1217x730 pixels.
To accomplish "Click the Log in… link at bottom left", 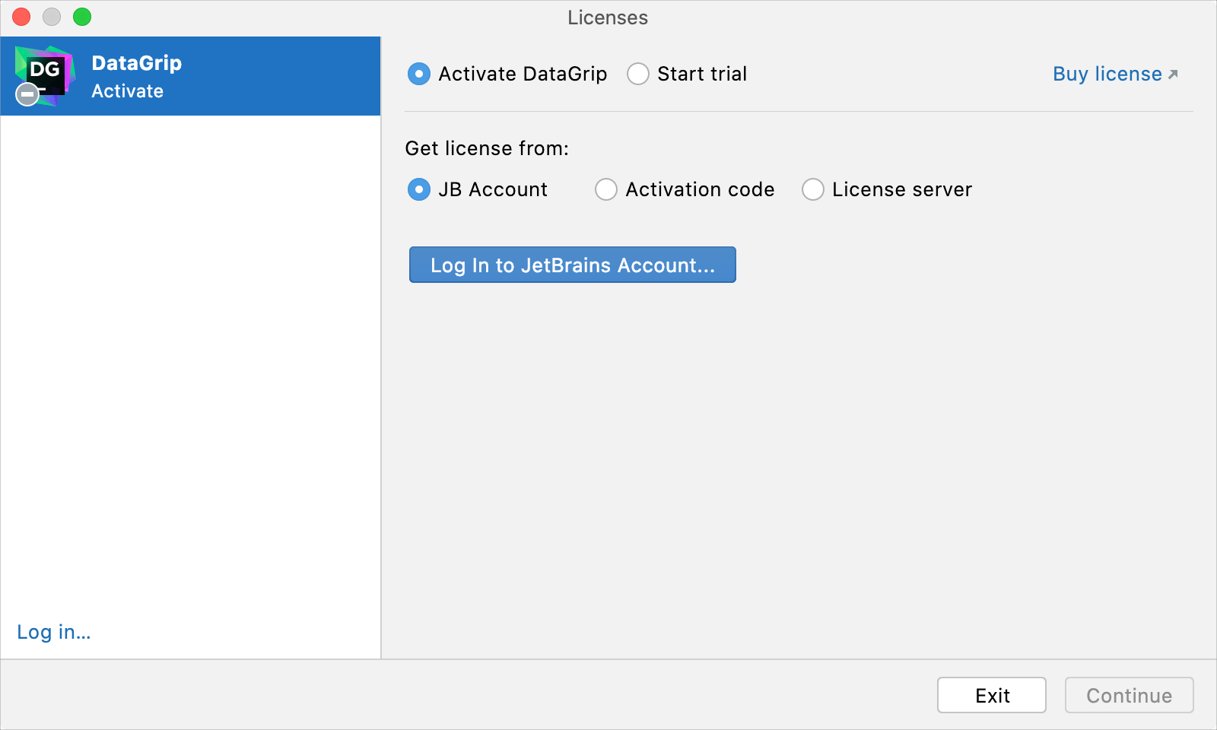I will (x=53, y=632).
